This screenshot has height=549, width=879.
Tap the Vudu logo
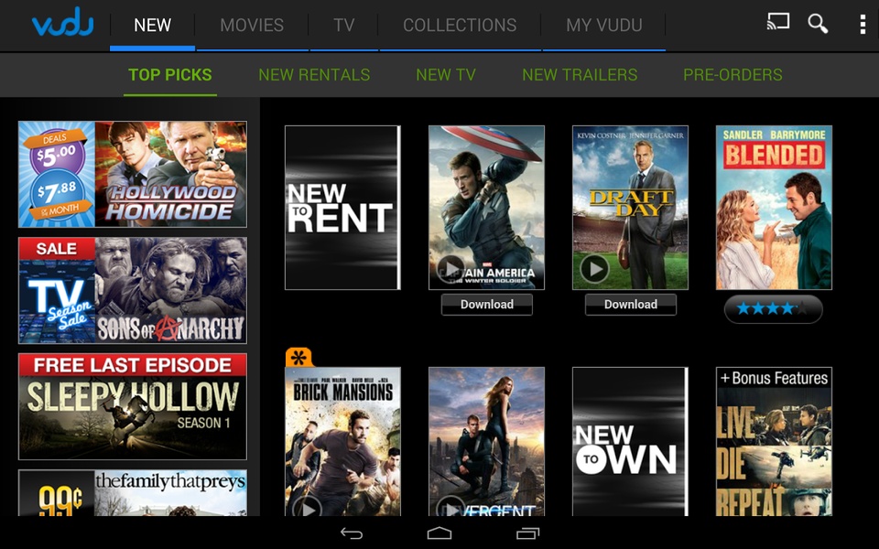[x=62, y=25]
